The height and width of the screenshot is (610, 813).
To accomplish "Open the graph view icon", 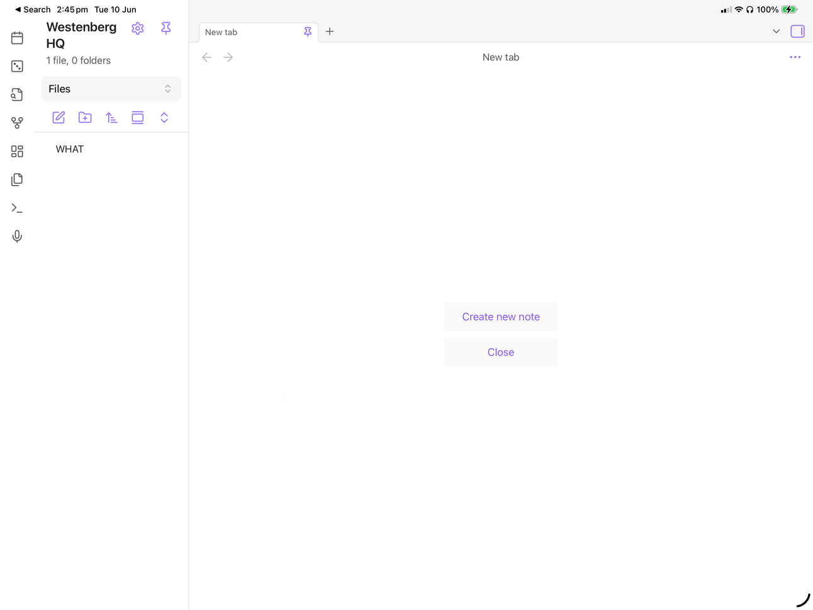I will click(17, 123).
